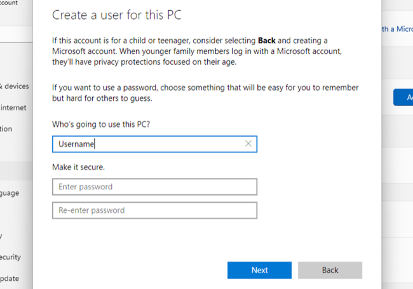This screenshot has height=289, width=413.
Task: Open the sidebar item ending in 'guage'
Action: [10, 193]
